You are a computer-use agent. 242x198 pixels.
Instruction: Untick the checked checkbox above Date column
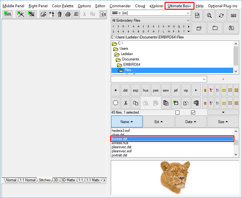click(193, 112)
